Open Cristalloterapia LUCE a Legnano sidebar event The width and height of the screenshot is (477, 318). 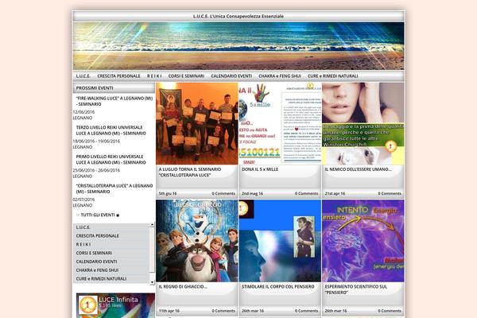114,188
